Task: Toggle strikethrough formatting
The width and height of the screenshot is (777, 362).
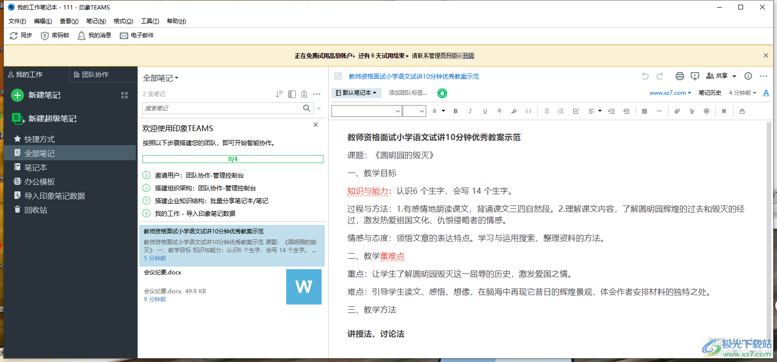Action: coord(499,111)
